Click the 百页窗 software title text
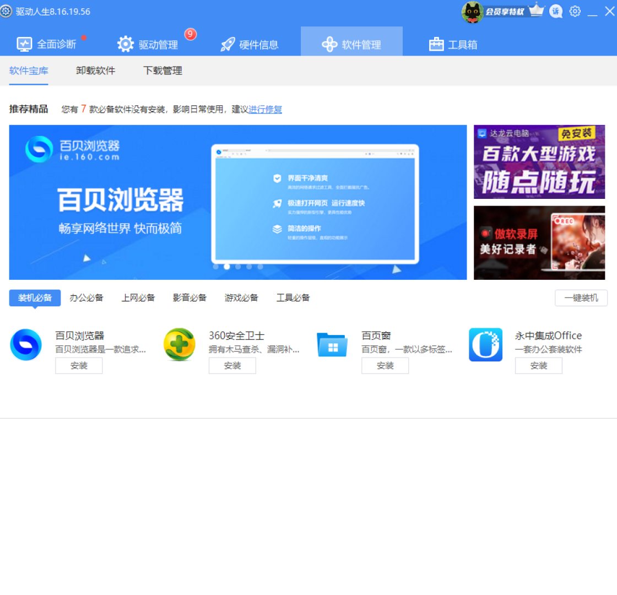This screenshot has width=617, height=595. 376,336
